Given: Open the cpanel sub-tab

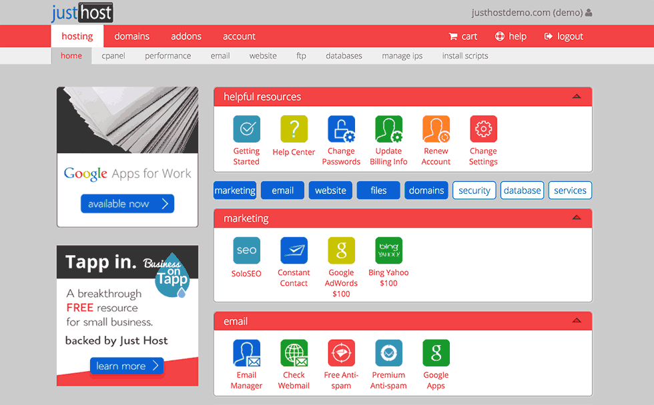Looking at the screenshot, I should (113, 56).
